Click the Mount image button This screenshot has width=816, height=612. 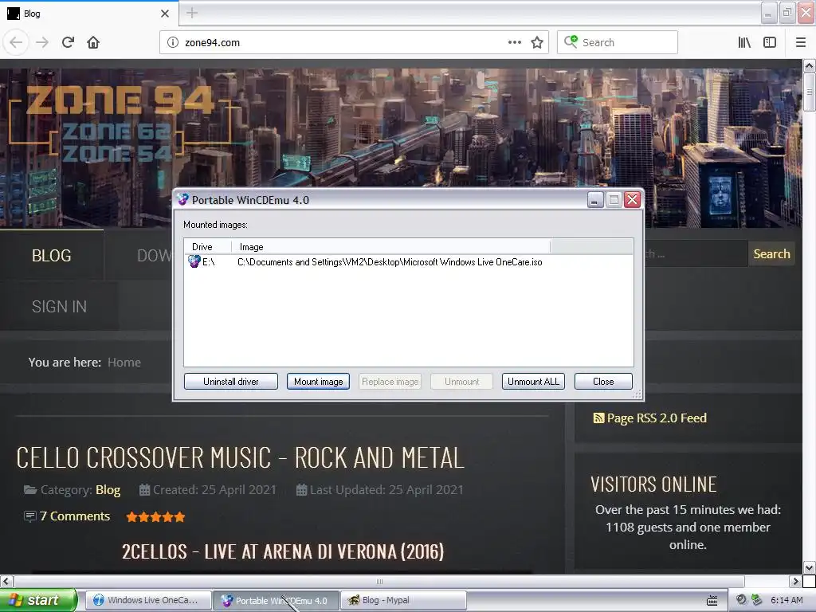(319, 382)
